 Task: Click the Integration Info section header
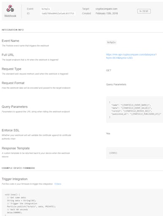click(x=13, y=30)
